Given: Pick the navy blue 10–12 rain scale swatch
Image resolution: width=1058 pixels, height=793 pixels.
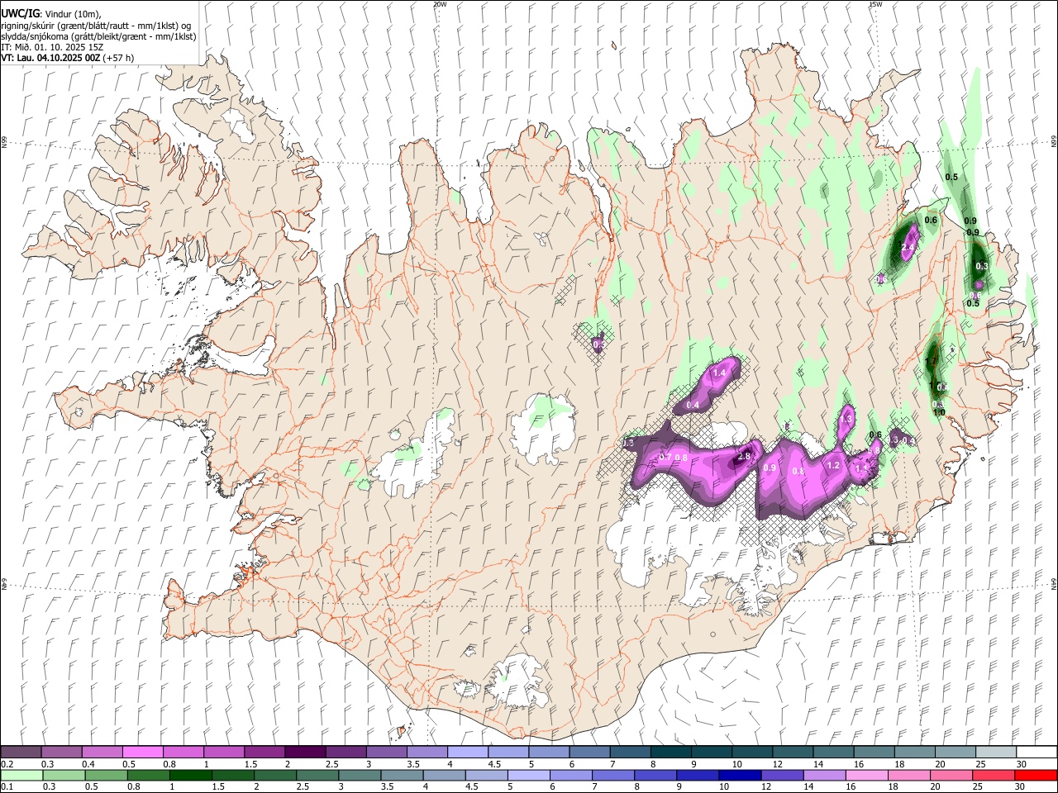Looking at the screenshot, I should pyautogui.click(x=740, y=775).
